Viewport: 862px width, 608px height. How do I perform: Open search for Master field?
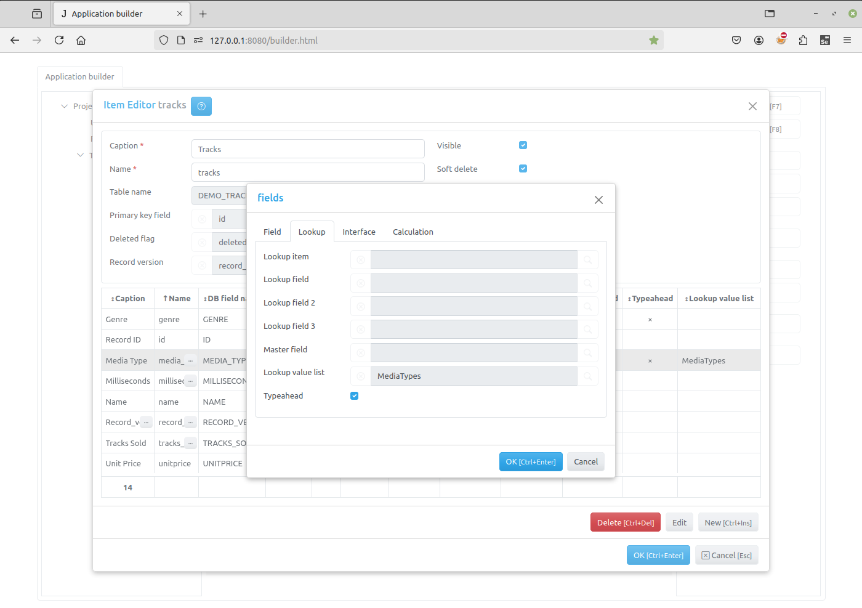click(588, 353)
